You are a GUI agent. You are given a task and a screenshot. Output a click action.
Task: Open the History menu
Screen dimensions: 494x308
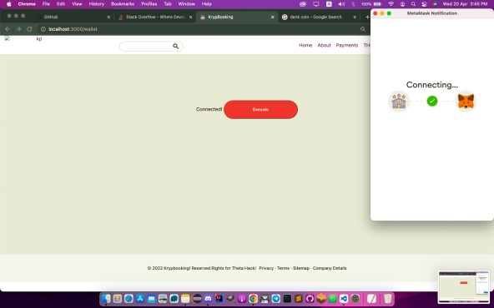pos(97,4)
